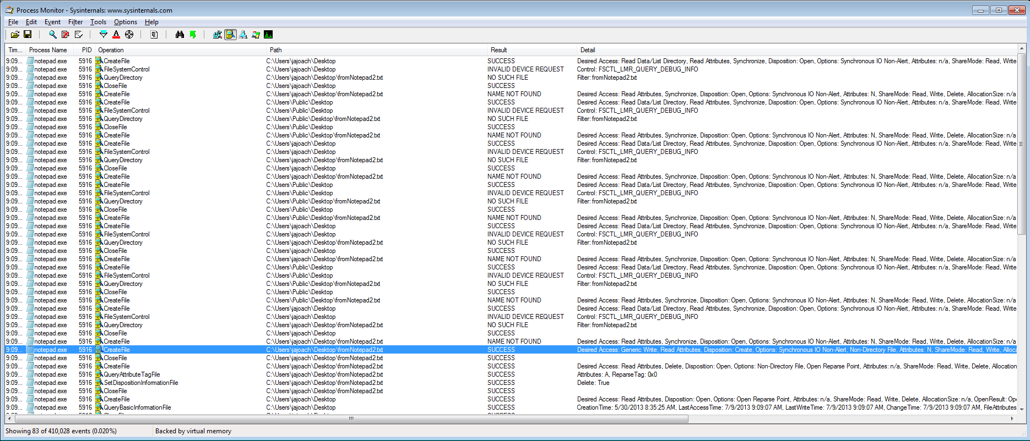Click 'Showing 83 of 410,028 events' status text

(62, 431)
